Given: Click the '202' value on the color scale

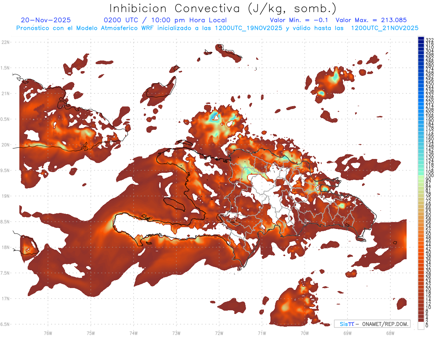Looking at the screenshot, I should (429, 113).
